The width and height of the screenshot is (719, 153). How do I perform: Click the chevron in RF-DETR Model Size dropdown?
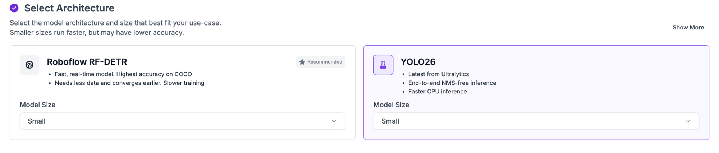(334, 121)
